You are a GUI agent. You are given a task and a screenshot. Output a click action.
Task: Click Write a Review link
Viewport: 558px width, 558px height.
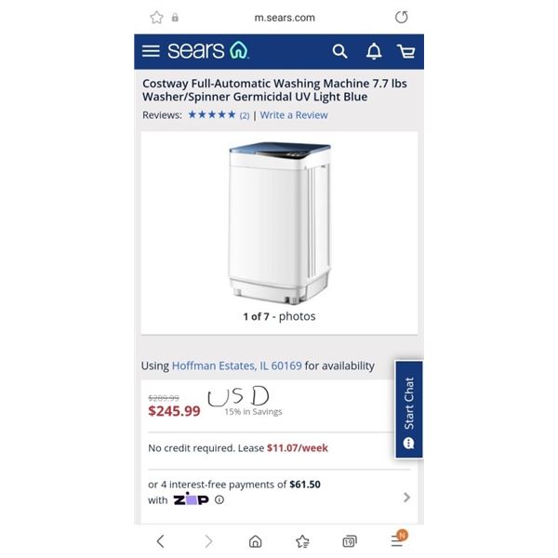[x=294, y=115]
